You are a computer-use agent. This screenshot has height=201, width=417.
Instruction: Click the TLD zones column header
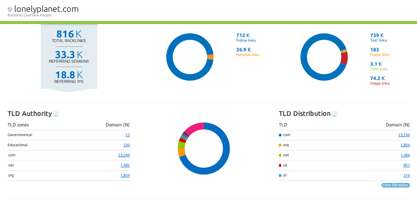[19, 125]
